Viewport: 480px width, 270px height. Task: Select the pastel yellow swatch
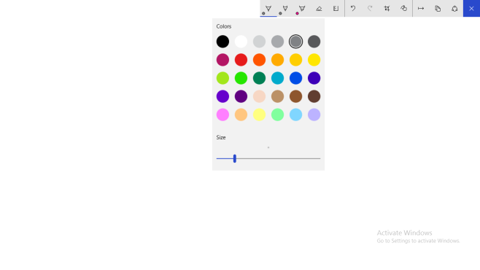point(259,115)
